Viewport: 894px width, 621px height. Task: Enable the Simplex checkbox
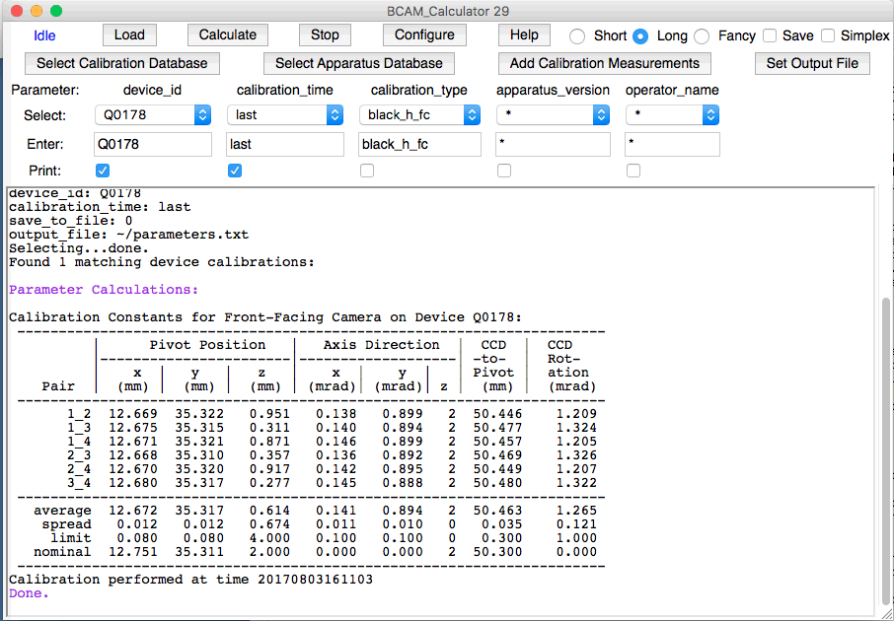pos(828,35)
